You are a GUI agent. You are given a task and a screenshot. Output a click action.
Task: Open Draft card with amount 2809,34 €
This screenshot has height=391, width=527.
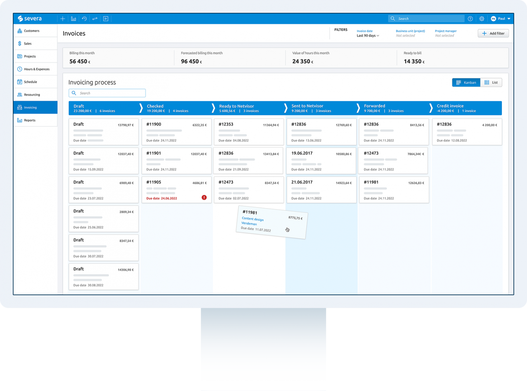click(104, 219)
